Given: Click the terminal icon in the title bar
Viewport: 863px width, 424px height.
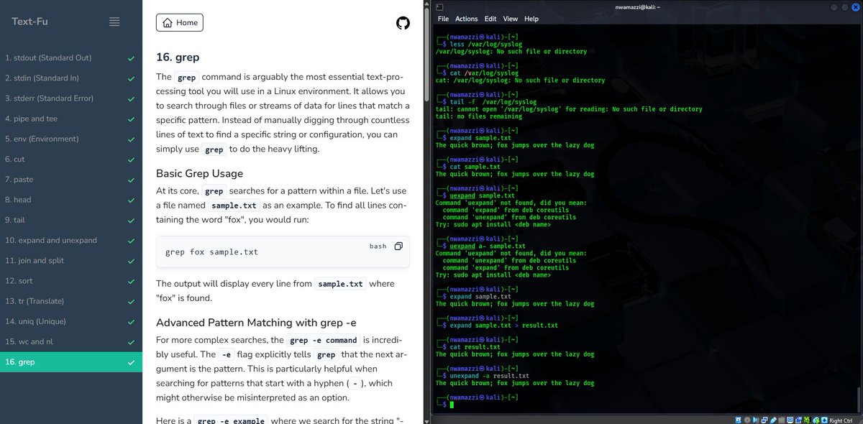Looking at the screenshot, I should point(439,6).
